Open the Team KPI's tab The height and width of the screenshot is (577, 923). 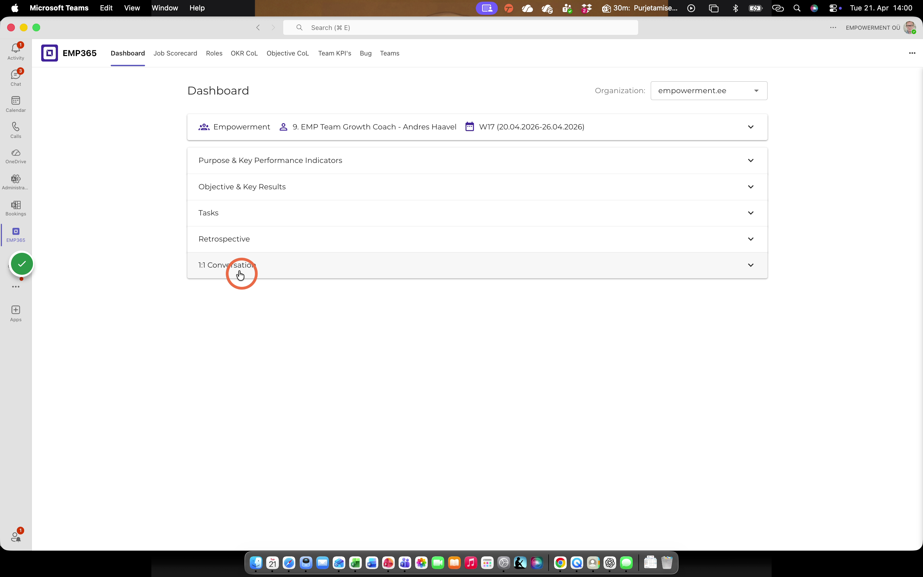(335, 53)
